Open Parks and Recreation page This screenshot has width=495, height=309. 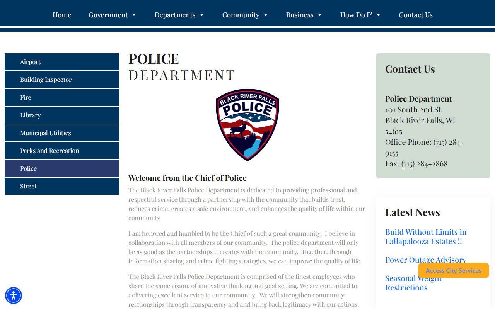pos(62,151)
